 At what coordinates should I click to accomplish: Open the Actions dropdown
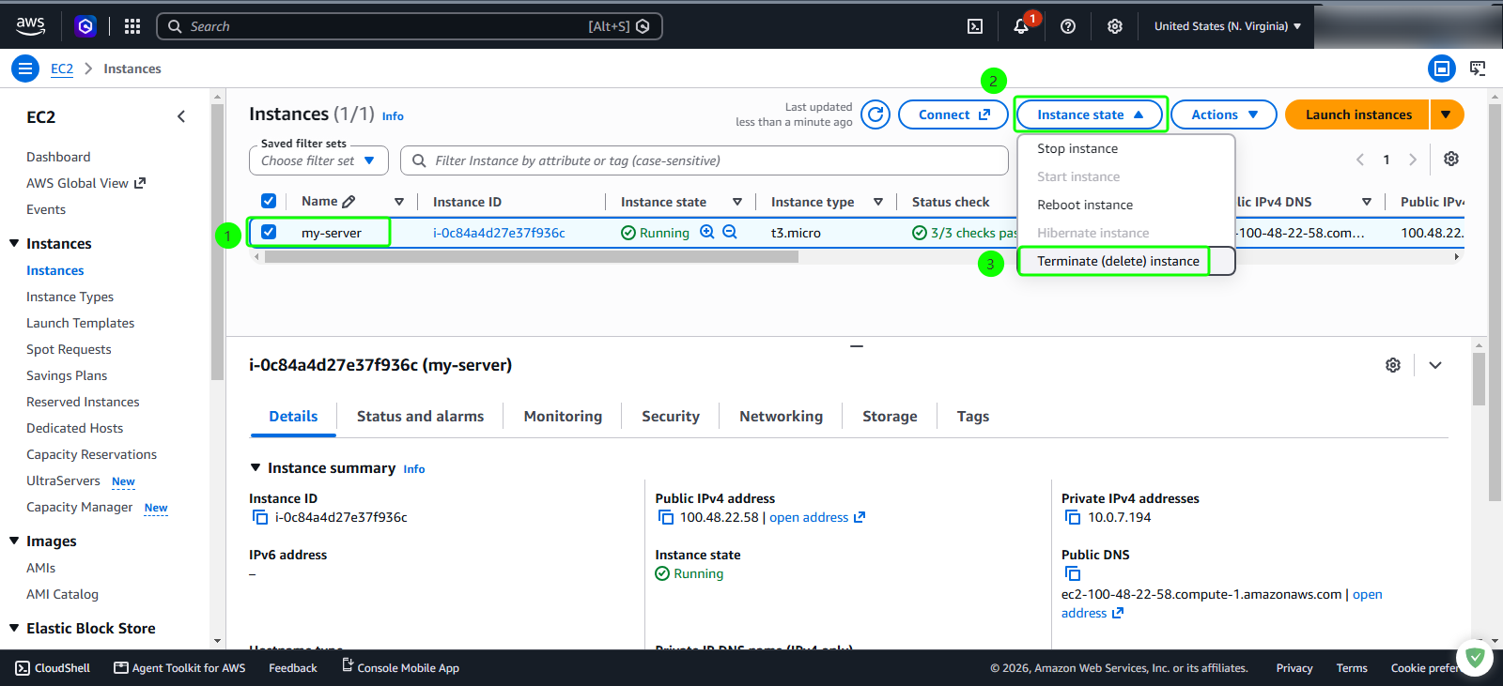(x=1224, y=114)
